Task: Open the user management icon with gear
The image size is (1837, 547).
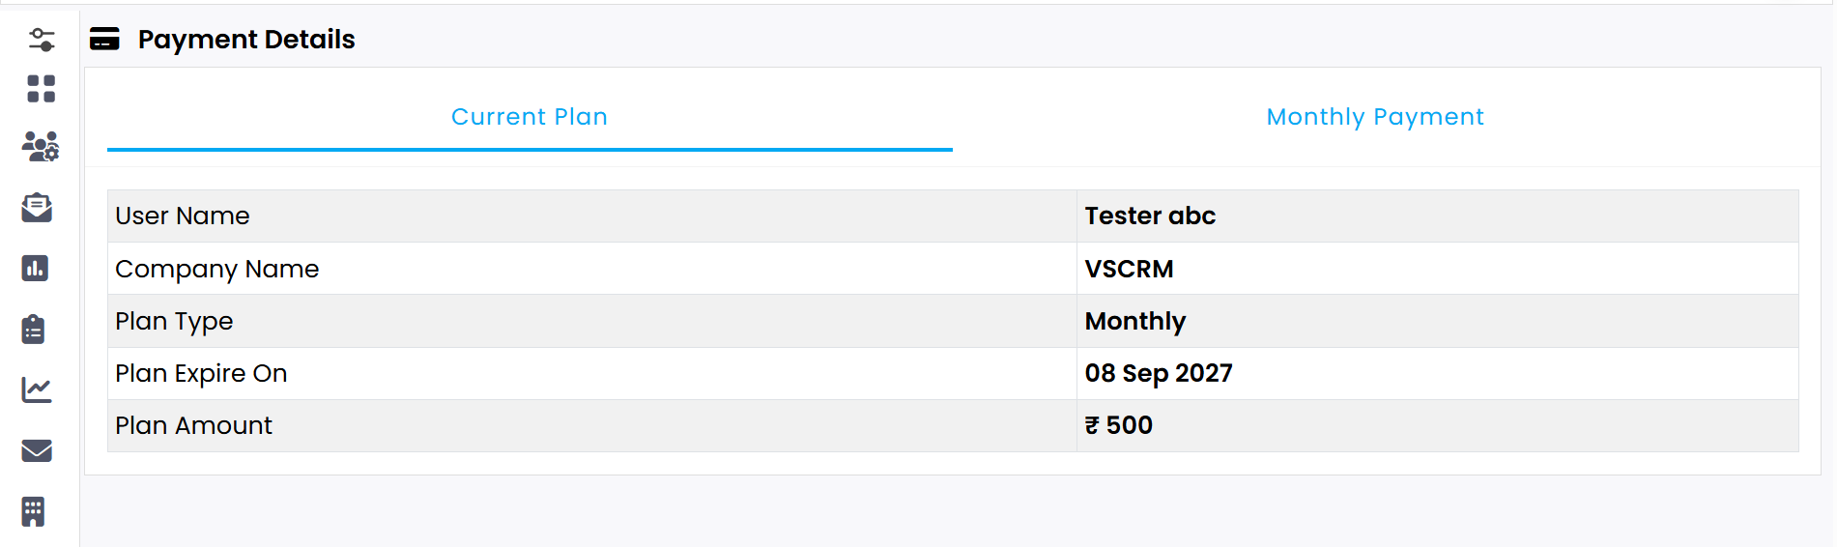Action: (x=41, y=147)
